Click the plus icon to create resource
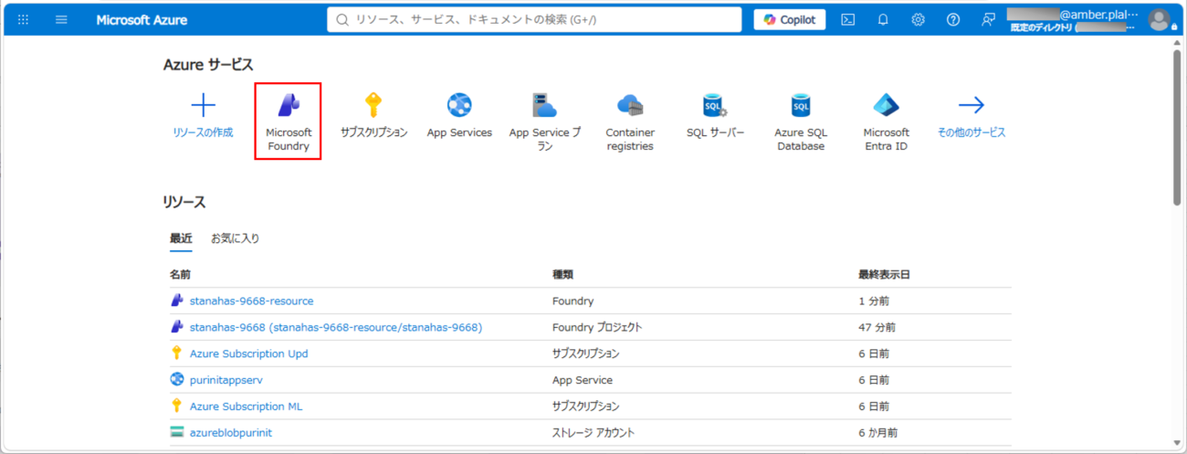The height and width of the screenshot is (454, 1187). pos(203,105)
